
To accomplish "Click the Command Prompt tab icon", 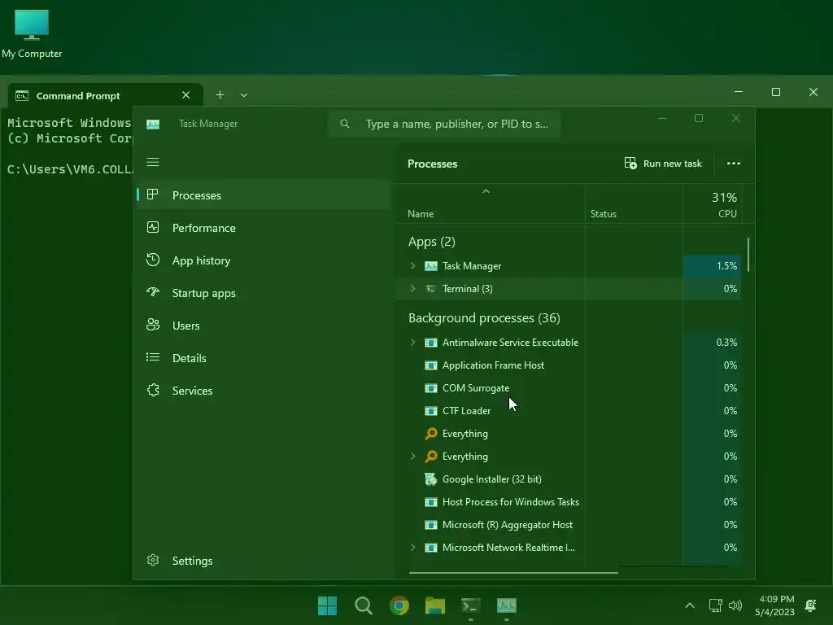I will pos(22,96).
